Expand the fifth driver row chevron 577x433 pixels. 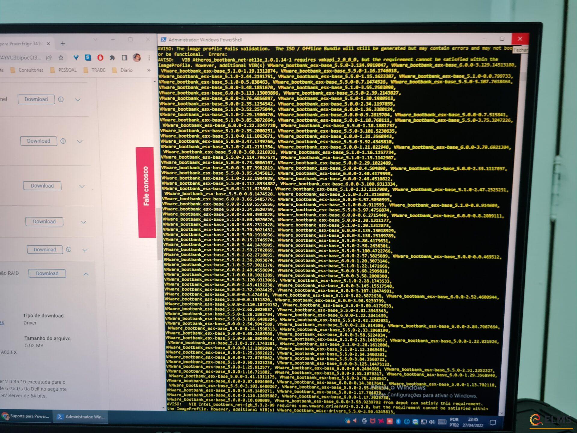pos(85,250)
